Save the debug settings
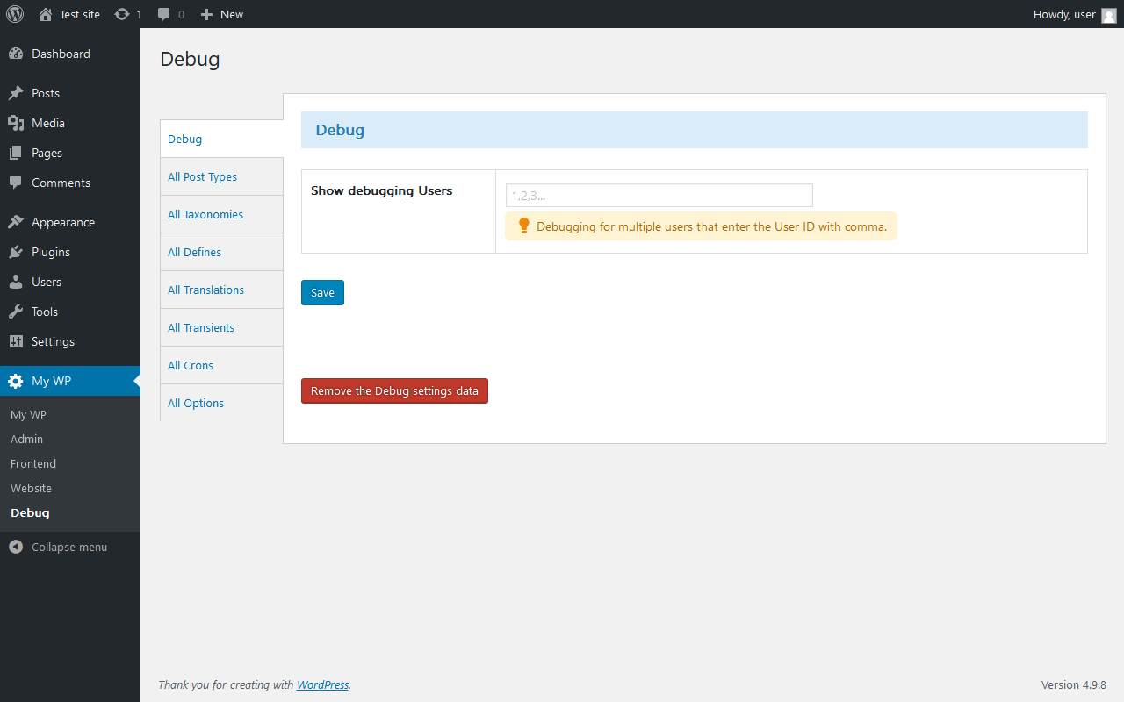Screen dimensions: 1124x702 [322, 292]
